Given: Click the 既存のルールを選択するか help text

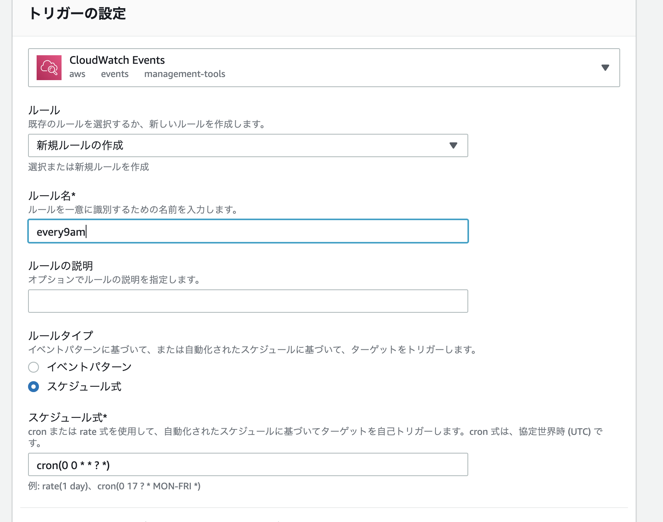Looking at the screenshot, I should click(x=146, y=124).
